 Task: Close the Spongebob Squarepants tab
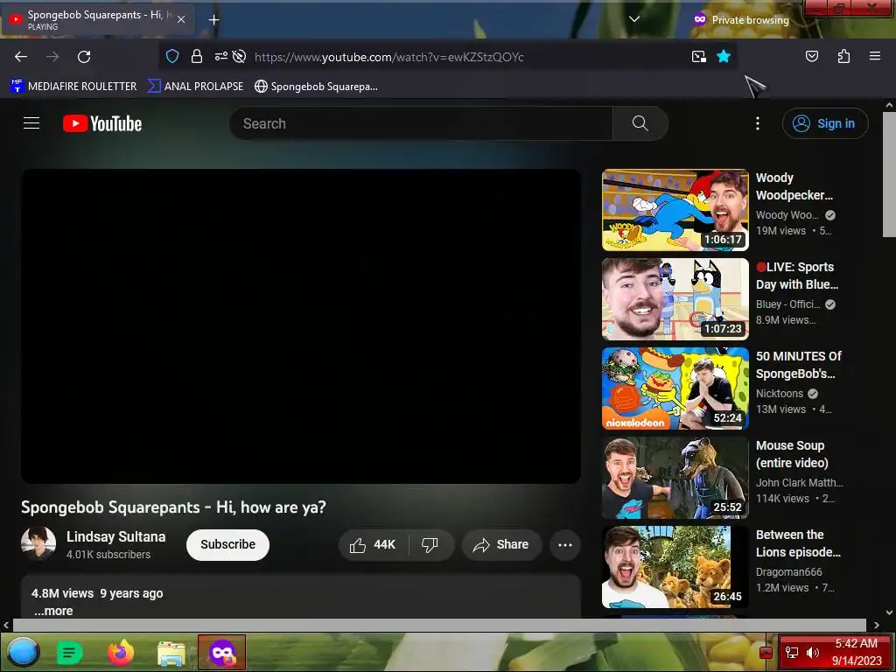click(x=181, y=19)
